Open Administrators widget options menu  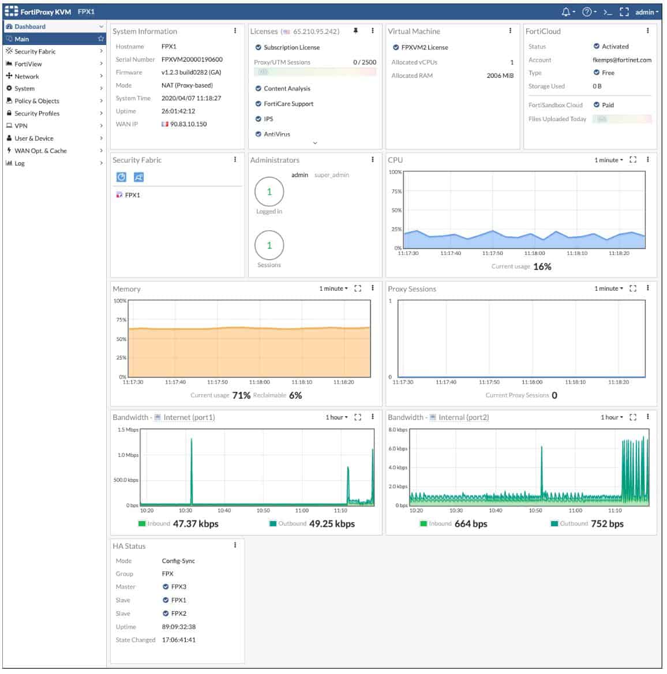(373, 159)
